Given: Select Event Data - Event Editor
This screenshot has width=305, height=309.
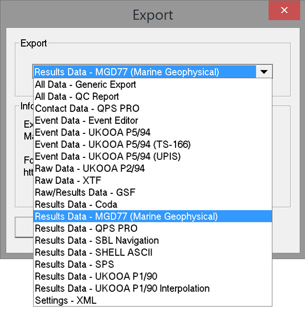Looking at the screenshot, I should pos(86,120).
